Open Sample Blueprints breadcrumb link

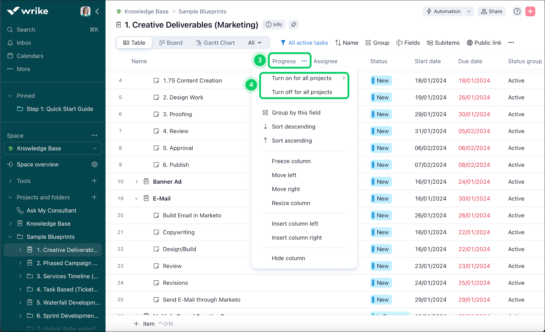coord(202,11)
